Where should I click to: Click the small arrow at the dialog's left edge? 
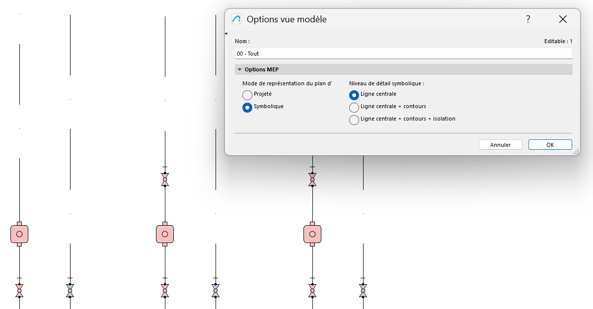[226, 34]
